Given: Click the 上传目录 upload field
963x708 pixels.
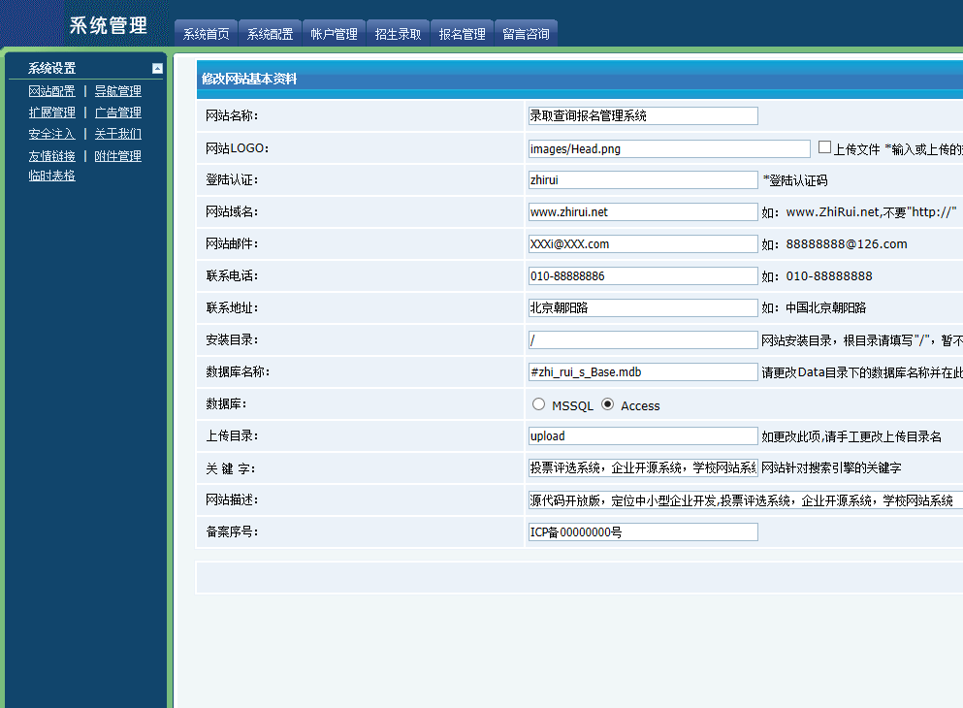Looking at the screenshot, I should pos(643,436).
